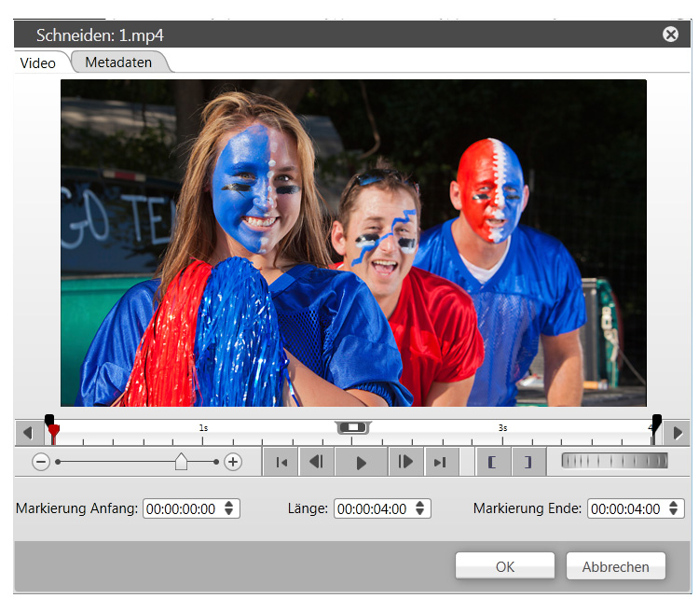Jump to the end of the clip
This screenshot has height=612, width=699.
(441, 462)
